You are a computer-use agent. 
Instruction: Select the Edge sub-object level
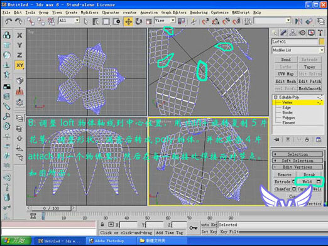[287, 107]
